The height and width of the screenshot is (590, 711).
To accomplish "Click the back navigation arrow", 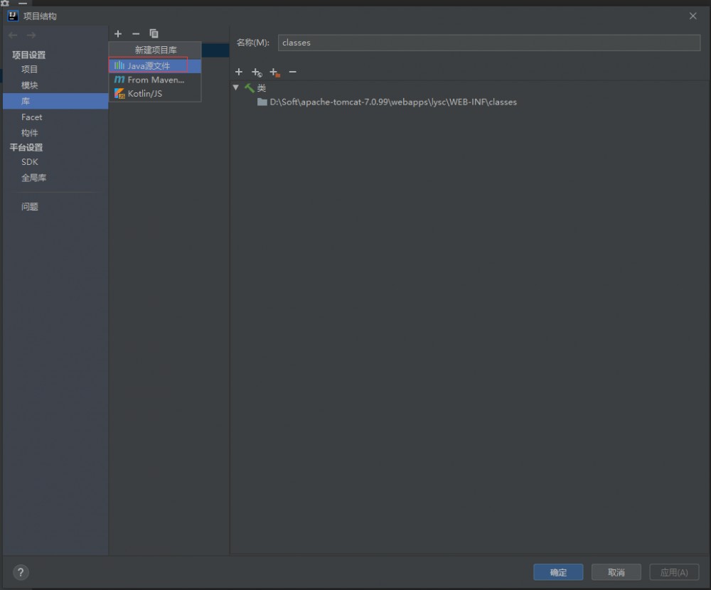I will [x=13, y=36].
